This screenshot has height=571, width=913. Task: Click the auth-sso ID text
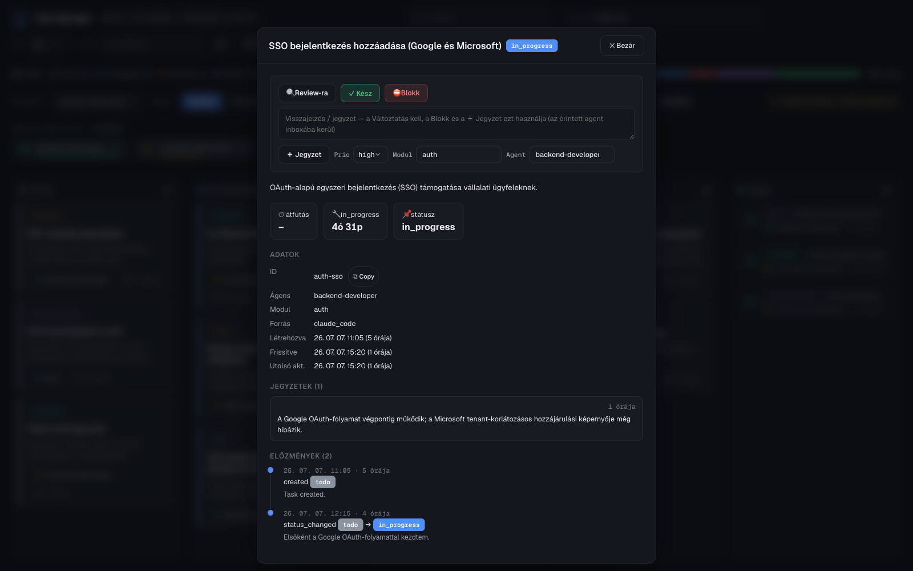(x=328, y=276)
